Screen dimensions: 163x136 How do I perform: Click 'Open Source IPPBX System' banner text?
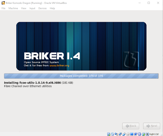[x=41, y=62]
